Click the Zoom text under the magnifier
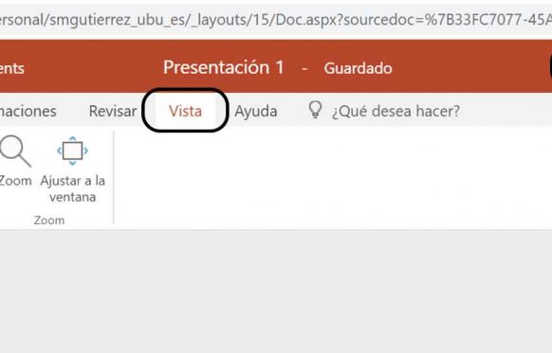Viewport: 552px width, 353px height. tap(15, 181)
